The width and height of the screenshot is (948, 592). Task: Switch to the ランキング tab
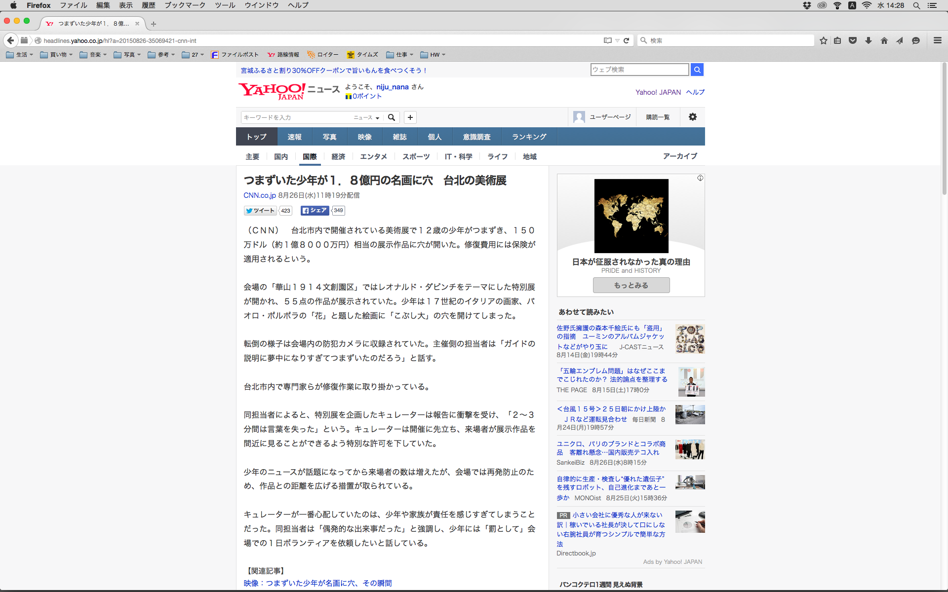[x=529, y=137]
